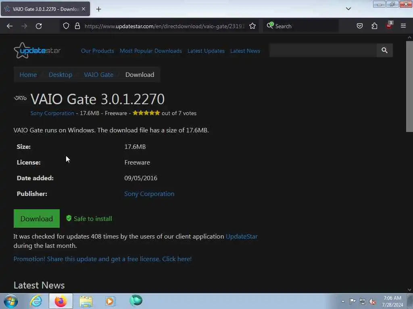Open Firefox application hamburger menu
Viewport: 413px width, 309px height.
click(403, 26)
